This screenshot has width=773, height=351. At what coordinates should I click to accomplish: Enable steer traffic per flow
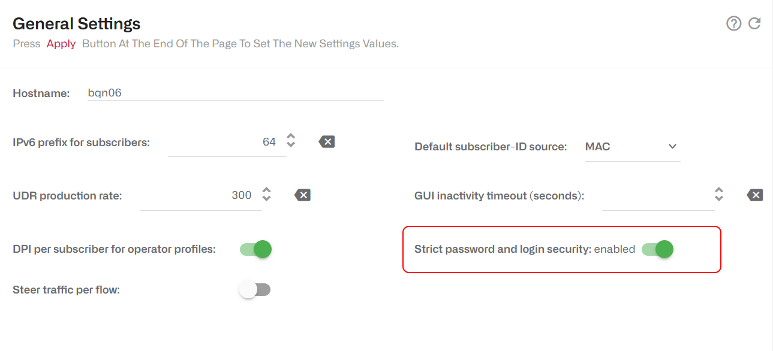click(255, 289)
